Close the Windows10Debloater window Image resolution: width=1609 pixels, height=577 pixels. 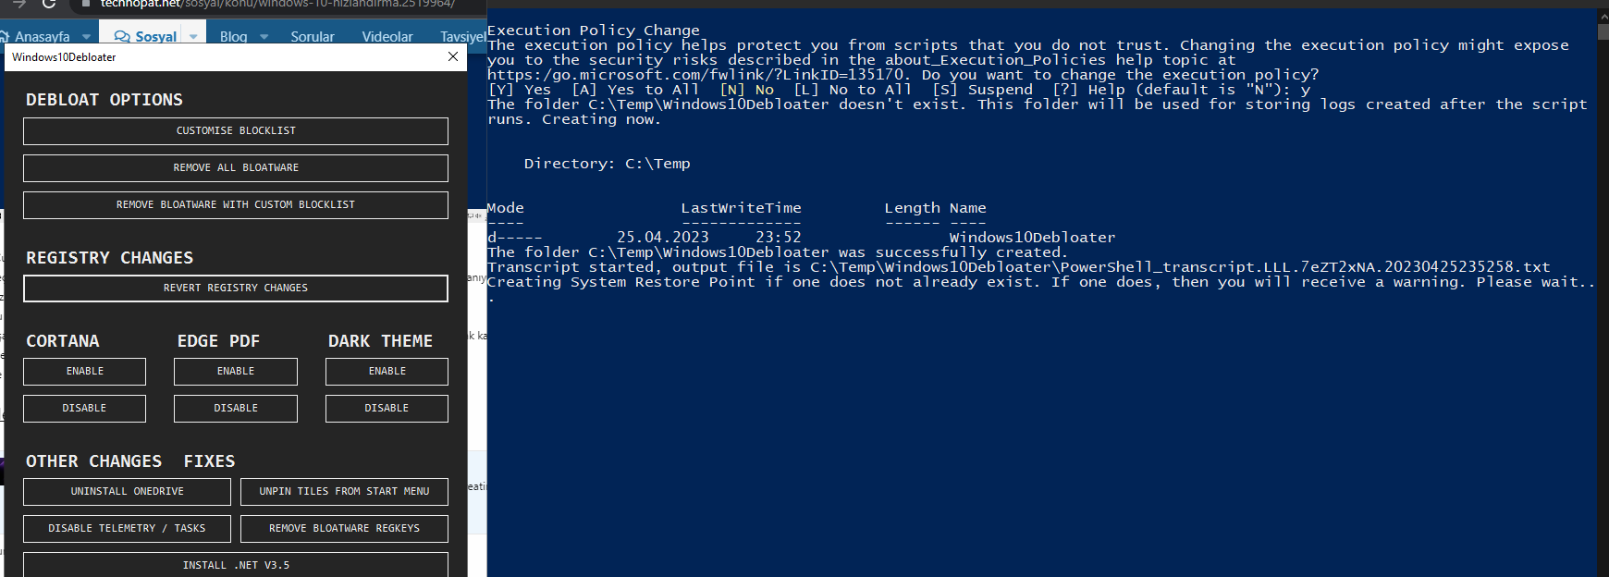pos(453,56)
